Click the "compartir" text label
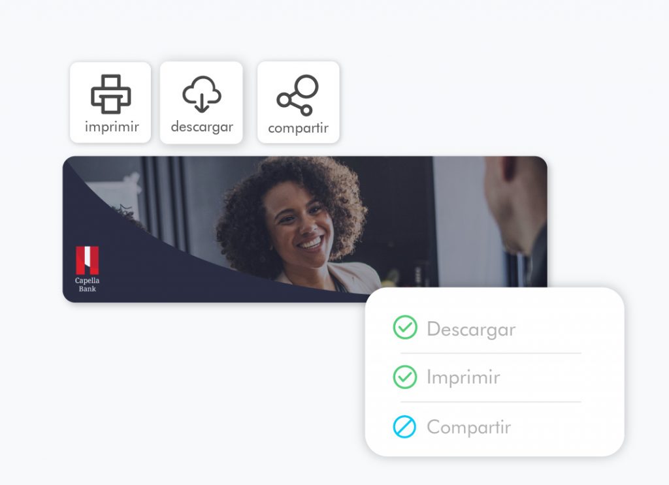 coord(298,128)
